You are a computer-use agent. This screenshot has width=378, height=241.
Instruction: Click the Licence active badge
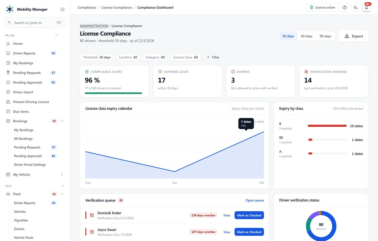click(x=322, y=7)
